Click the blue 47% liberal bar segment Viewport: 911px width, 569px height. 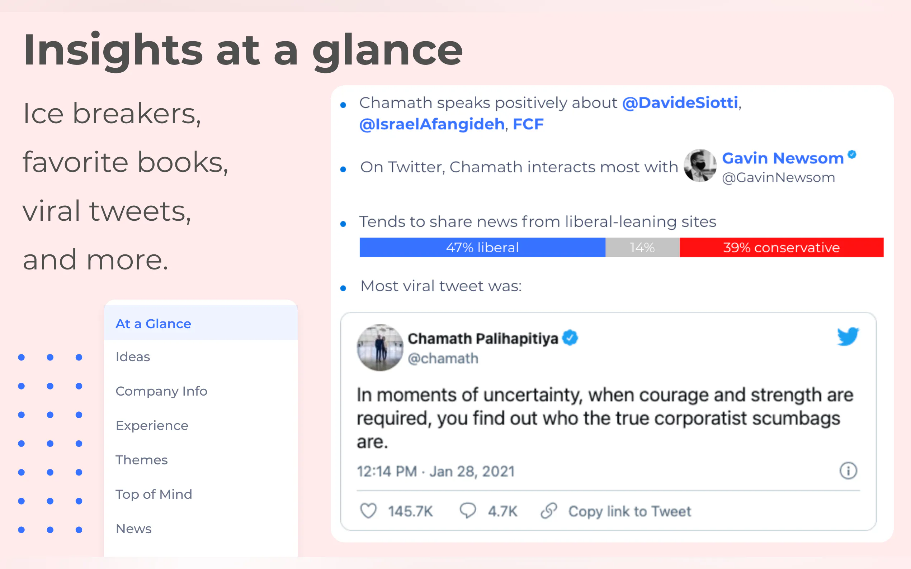(482, 248)
